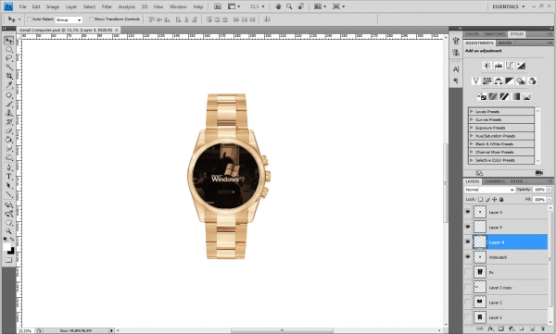Expand Curves Presets
The height and width of the screenshot is (334, 556).
[x=472, y=119]
